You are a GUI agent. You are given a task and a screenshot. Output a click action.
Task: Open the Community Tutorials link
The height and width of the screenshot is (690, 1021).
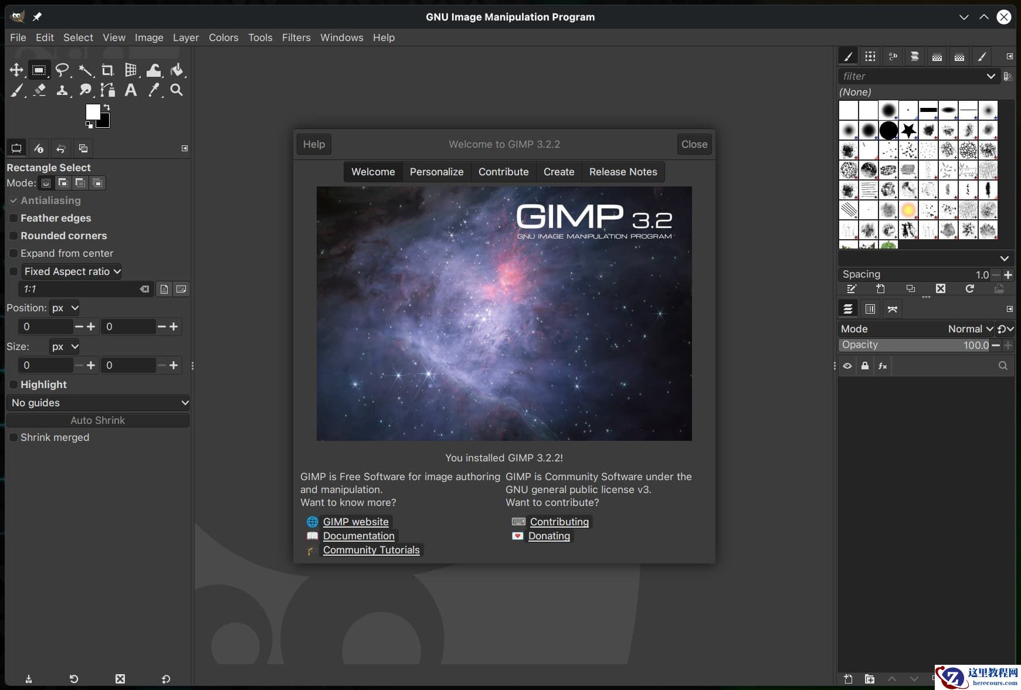371,550
